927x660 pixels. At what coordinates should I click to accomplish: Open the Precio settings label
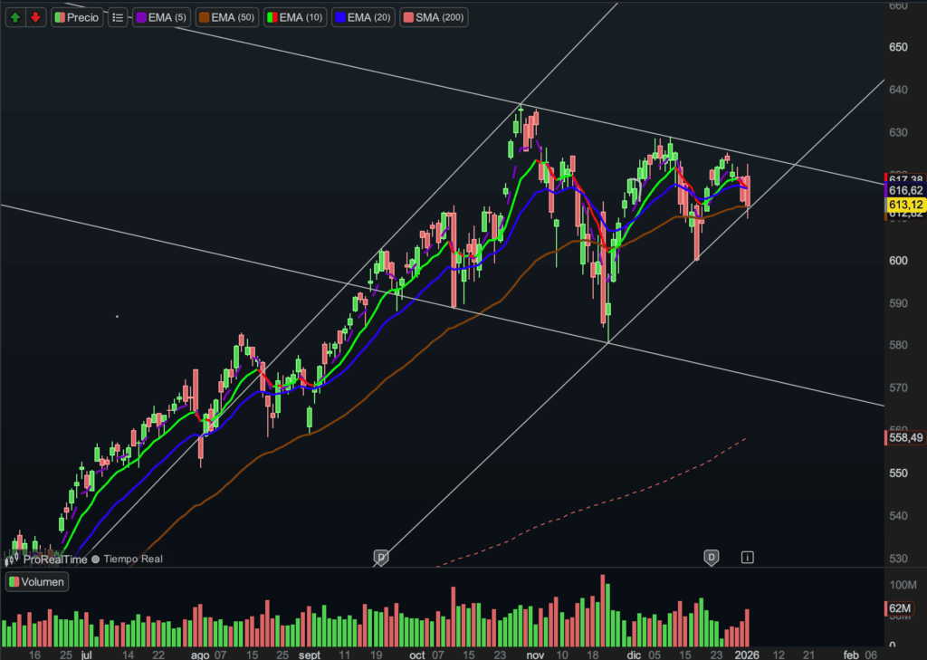(77, 17)
